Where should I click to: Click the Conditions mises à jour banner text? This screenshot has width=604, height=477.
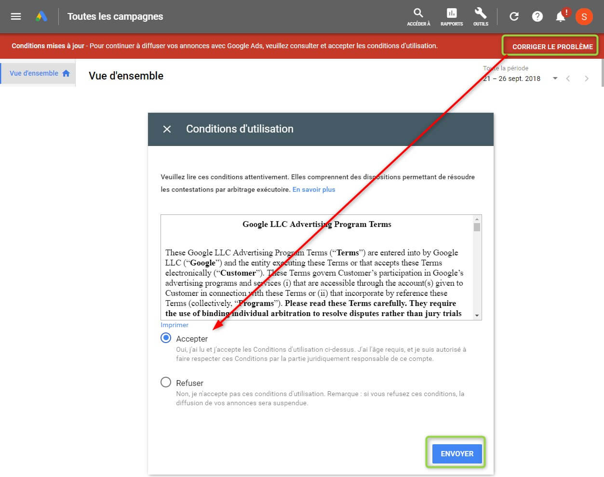pyautogui.click(x=225, y=46)
